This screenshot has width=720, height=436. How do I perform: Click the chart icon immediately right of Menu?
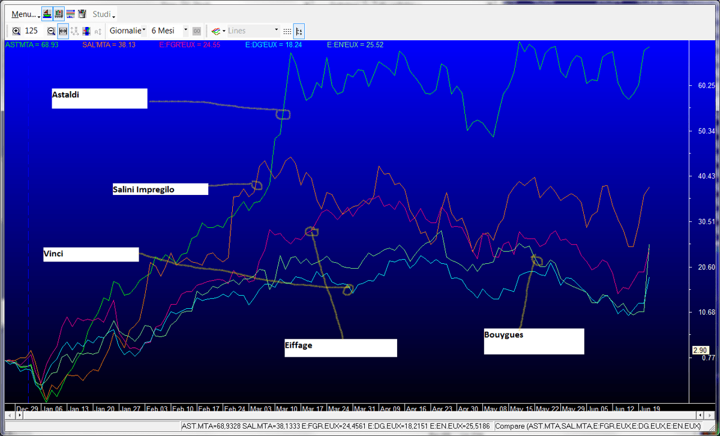[47, 14]
